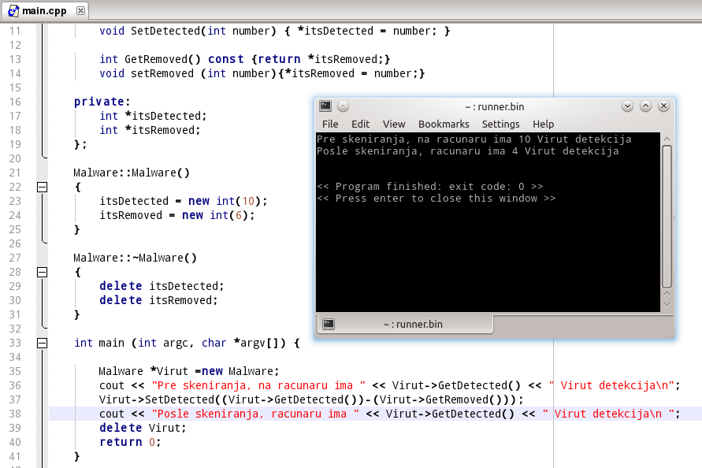Click 'int *itsDetected;' declaration on line 17
Screen dimensions: 702x468
[x=153, y=116]
